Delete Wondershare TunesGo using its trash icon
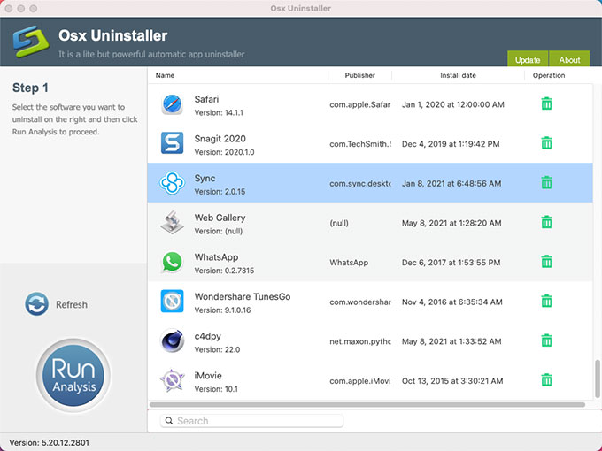This screenshot has width=602, height=451. coord(546,301)
